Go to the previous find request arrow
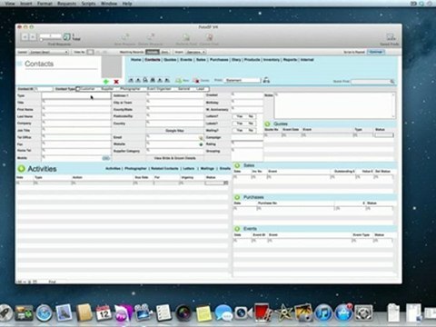This screenshot has height=327, width=436. coord(25,37)
